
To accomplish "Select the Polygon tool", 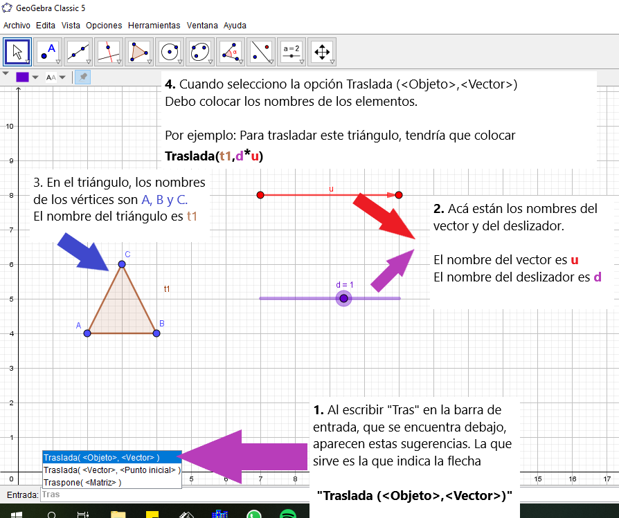I will tap(139, 52).
